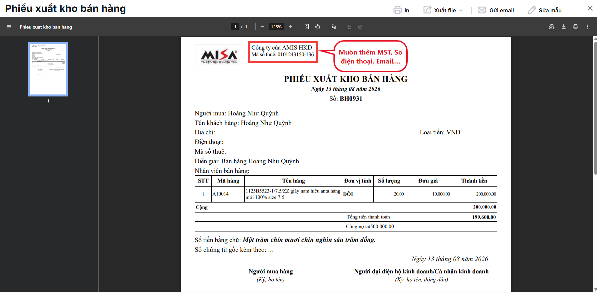Click Diễn giải: Bán hàng Hoàng Như Quỳnh

(247, 161)
